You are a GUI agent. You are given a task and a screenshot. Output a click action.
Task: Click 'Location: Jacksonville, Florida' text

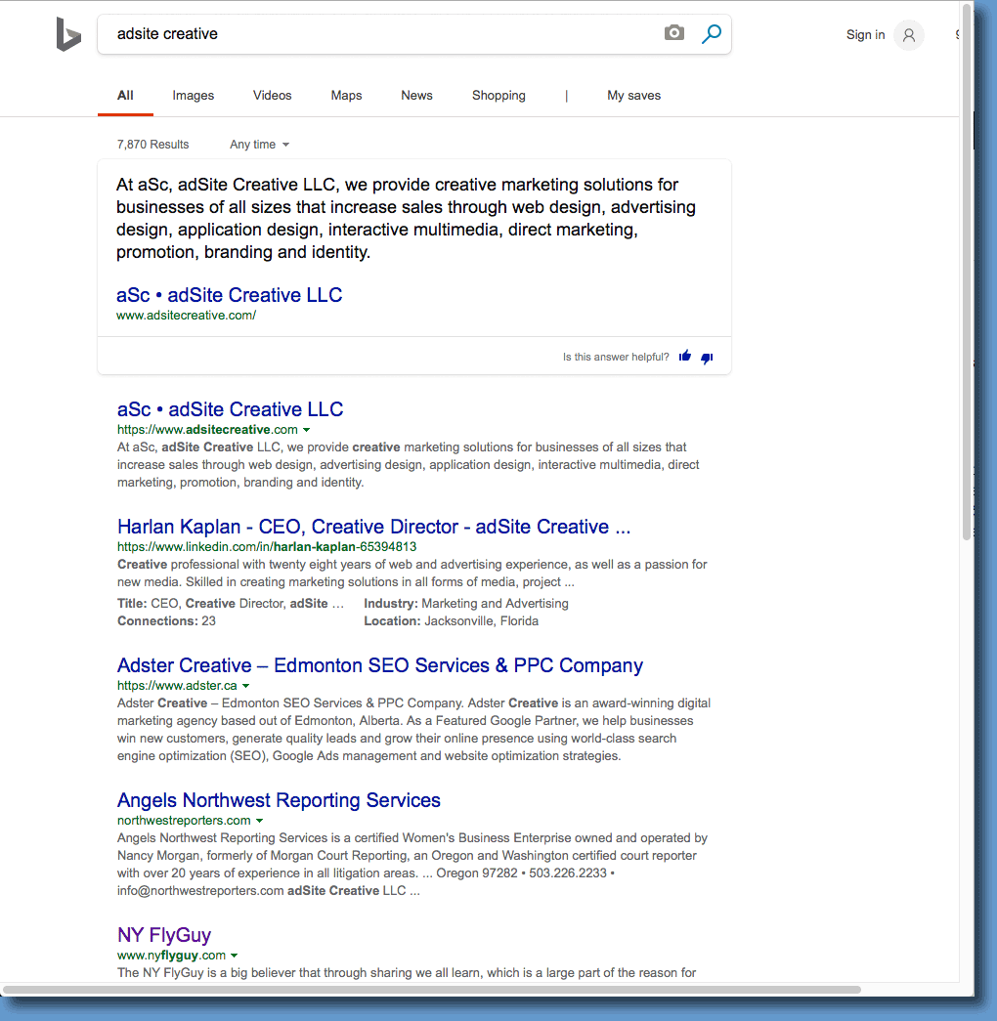(451, 621)
